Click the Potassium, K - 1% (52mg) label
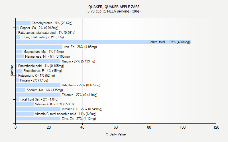Screen dimensions: 228x142 [36, 76]
